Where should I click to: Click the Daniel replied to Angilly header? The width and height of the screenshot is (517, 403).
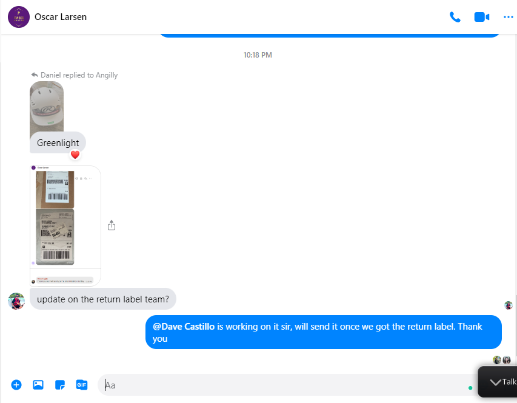(75, 75)
